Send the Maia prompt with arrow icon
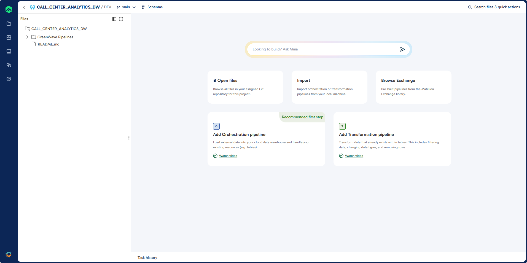The image size is (527, 263). [x=402, y=49]
